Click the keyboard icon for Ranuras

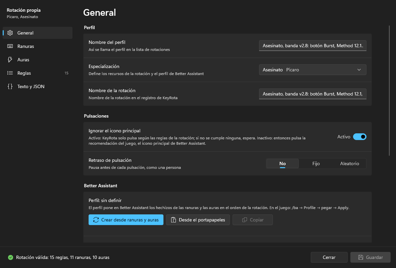(10, 46)
